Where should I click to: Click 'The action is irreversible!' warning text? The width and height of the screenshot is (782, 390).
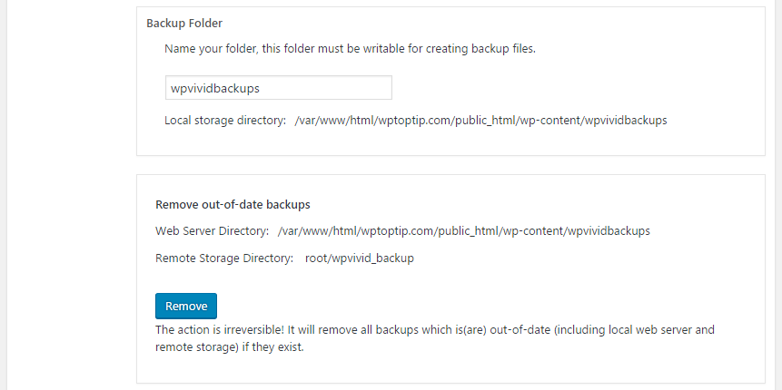coord(219,330)
